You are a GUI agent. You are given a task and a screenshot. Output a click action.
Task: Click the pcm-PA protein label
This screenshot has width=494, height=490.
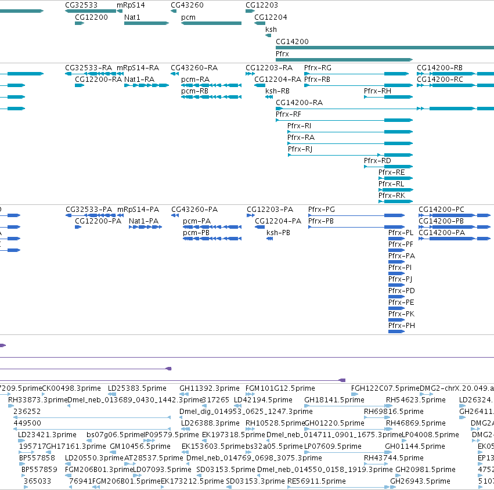[197, 221]
